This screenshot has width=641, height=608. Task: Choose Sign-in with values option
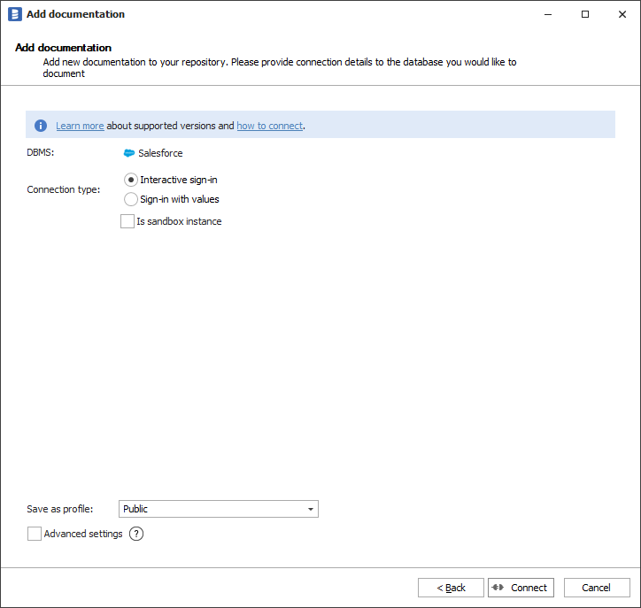131,199
